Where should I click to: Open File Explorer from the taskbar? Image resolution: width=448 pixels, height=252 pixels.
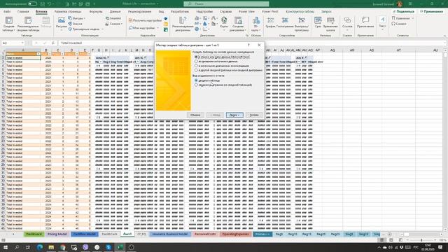pos(51,247)
